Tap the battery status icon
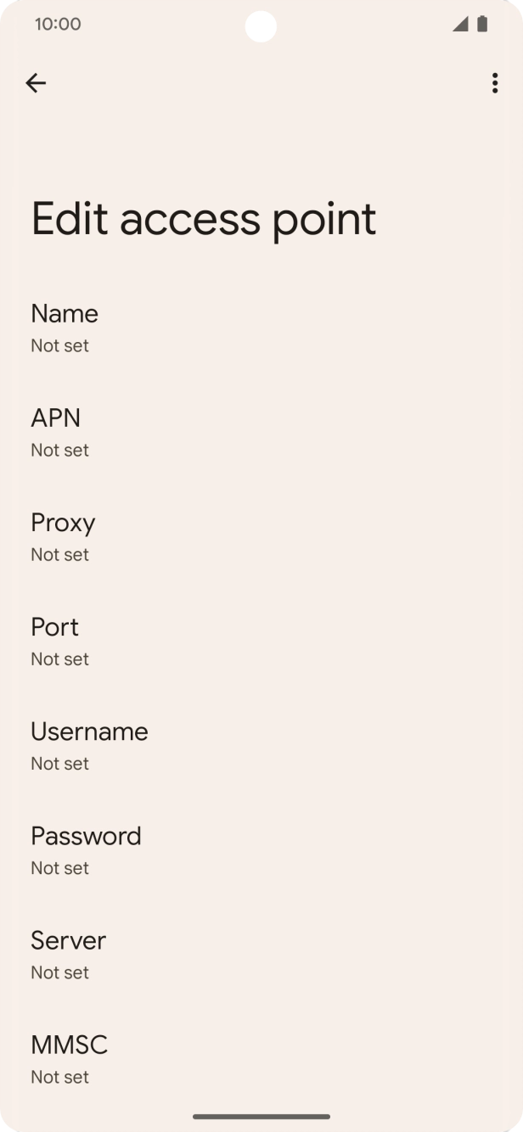 tap(482, 24)
